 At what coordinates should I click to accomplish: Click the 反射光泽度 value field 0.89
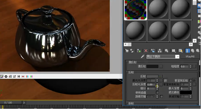(151, 84)
